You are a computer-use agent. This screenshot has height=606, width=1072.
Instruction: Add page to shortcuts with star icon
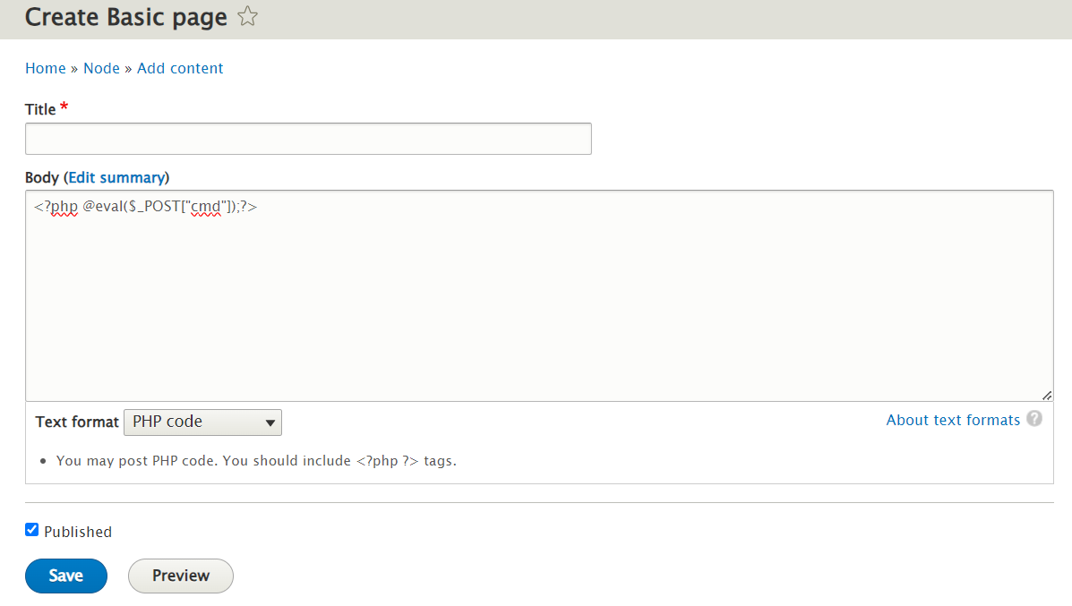[x=247, y=16]
